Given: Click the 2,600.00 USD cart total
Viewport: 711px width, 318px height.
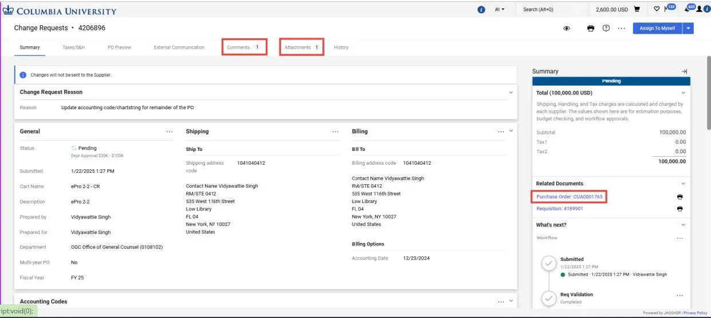Looking at the screenshot, I should 612,10.
